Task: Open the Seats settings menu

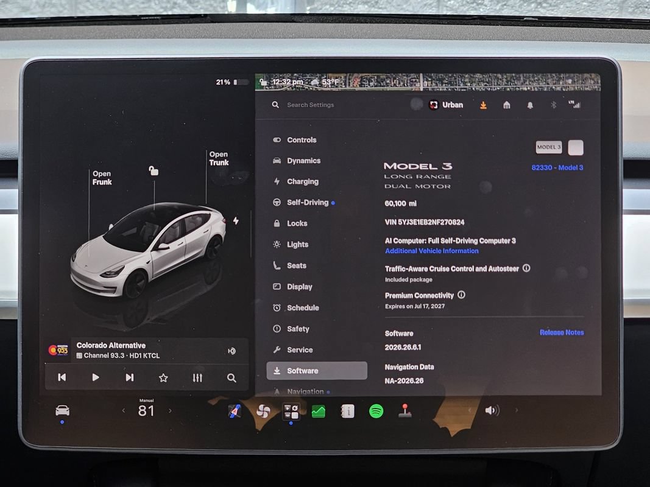Action: tap(290, 265)
